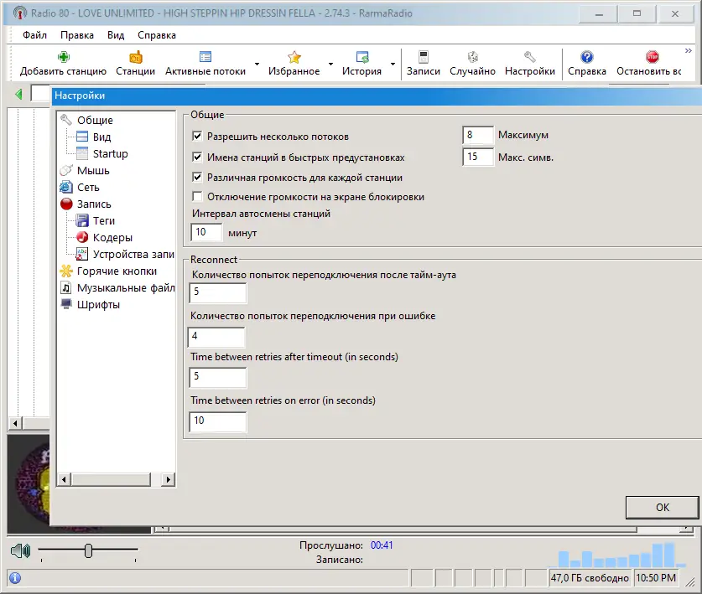702x594 pixels.
Task: Expand History dropdown arrow
Action: click(x=393, y=64)
